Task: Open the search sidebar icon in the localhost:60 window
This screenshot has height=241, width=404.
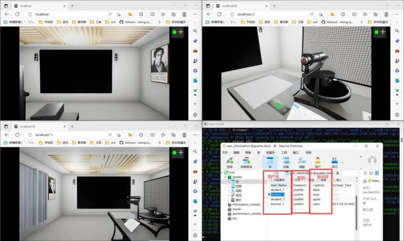Action: 397,31
